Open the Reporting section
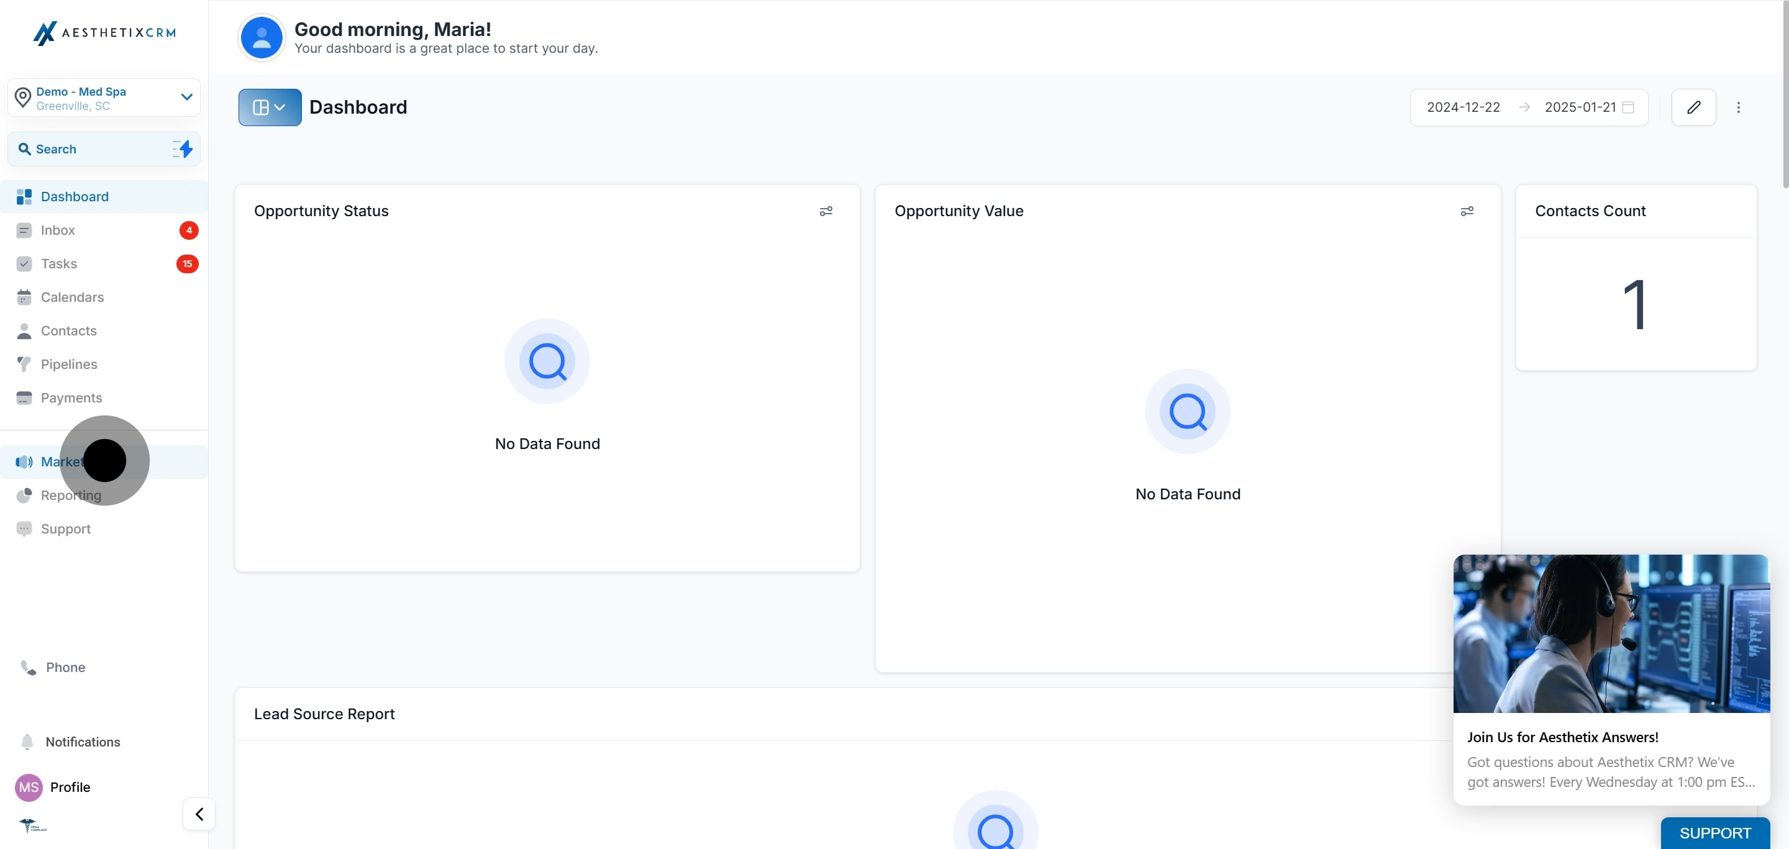The image size is (1789, 849). pos(71,495)
